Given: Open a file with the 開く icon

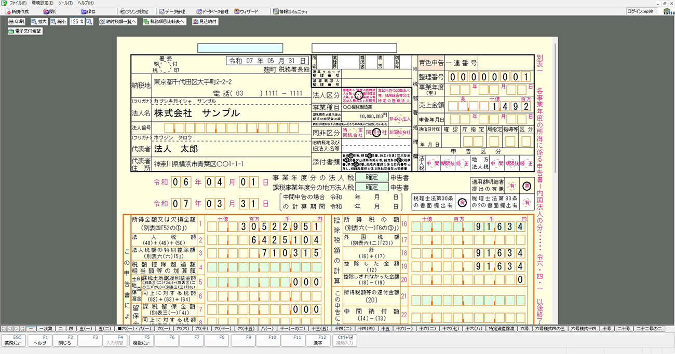Looking at the screenshot, I should [x=50, y=11].
